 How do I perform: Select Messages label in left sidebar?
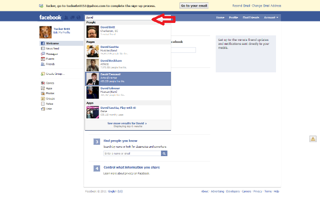click(51, 54)
